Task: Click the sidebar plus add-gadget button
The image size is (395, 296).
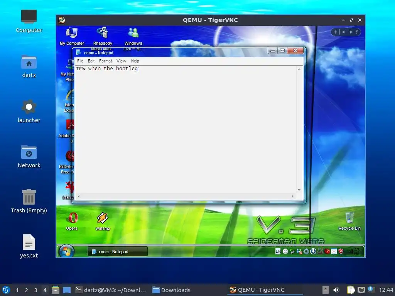Action: [335, 32]
